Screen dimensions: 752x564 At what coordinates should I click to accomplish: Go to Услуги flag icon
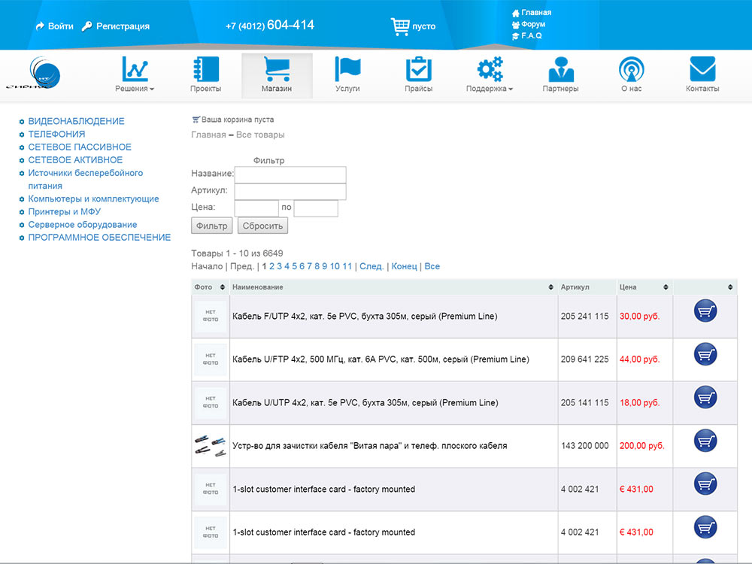click(x=347, y=69)
